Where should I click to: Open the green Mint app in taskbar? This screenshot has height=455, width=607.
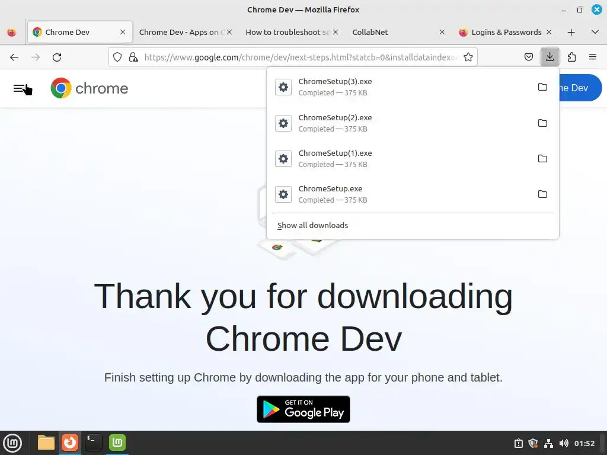(117, 443)
